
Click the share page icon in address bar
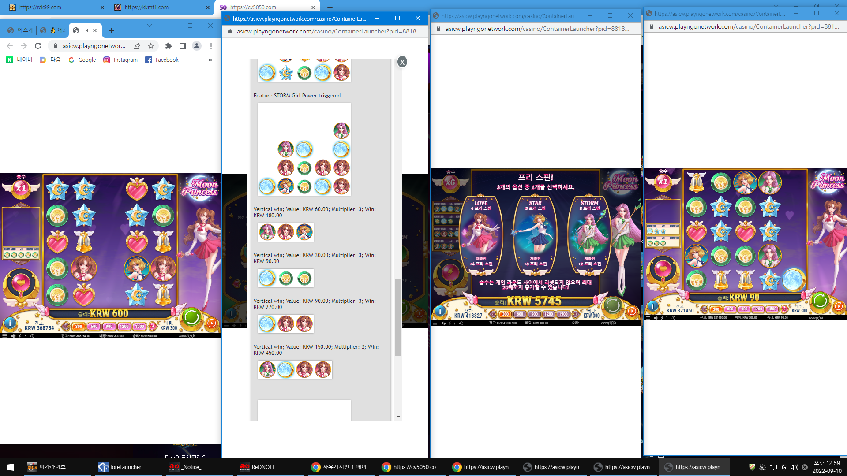coord(137,46)
